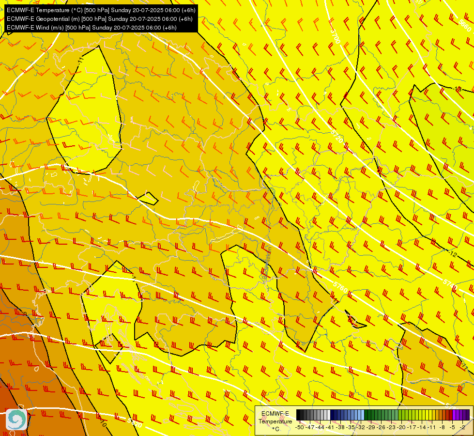Click the -50 label on the legend
Screen dimensions: 474x436
coord(300,428)
